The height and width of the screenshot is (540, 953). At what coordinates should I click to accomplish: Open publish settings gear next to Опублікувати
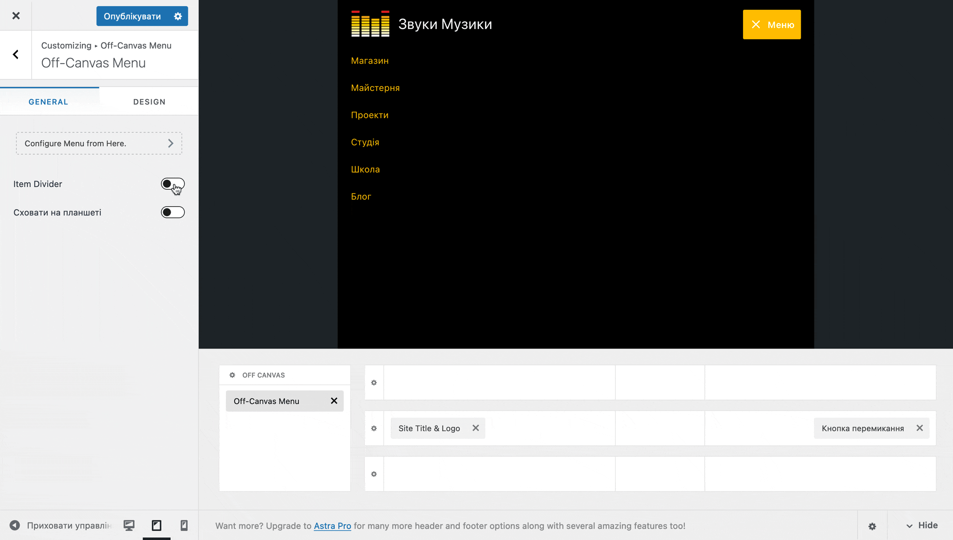pyautogui.click(x=178, y=16)
